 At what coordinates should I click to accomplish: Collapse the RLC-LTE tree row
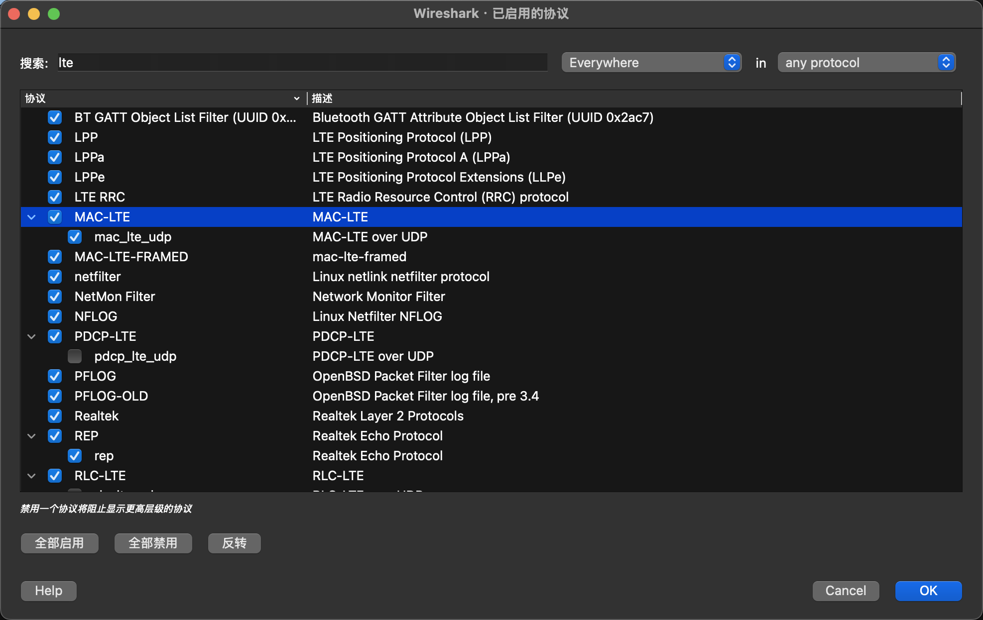click(x=32, y=476)
